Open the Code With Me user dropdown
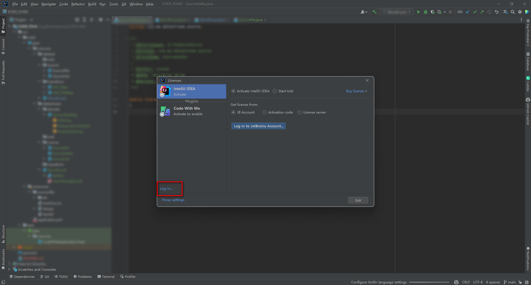The height and width of the screenshot is (285, 531). [x=364, y=12]
